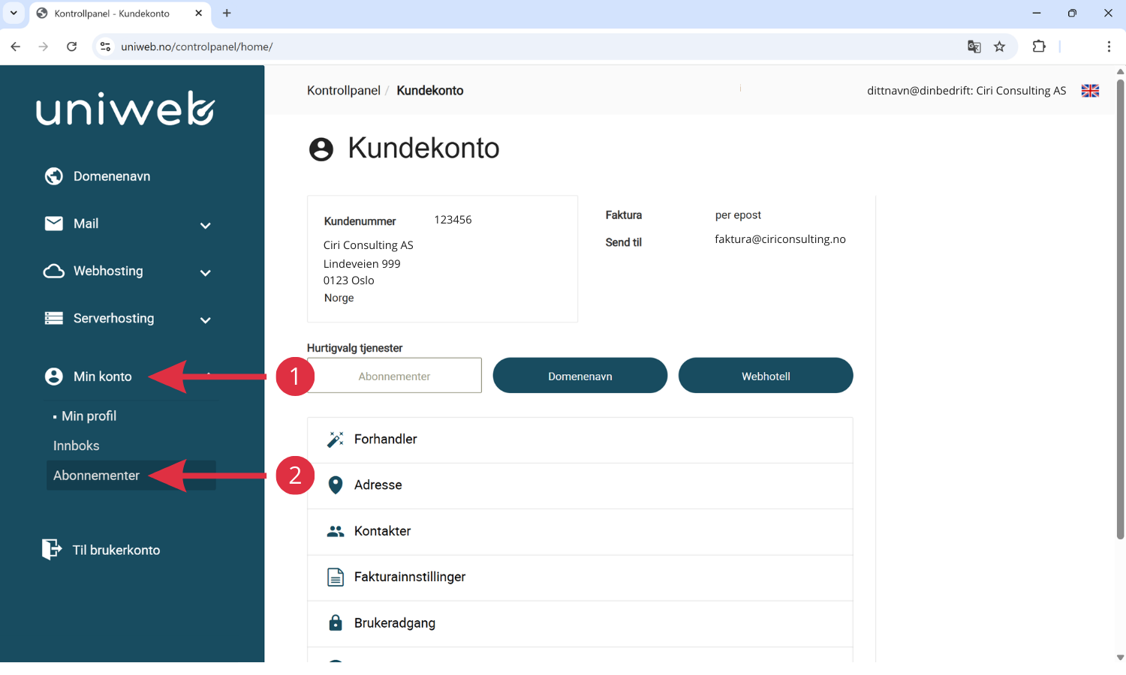The height and width of the screenshot is (675, 1126).
Task: Click the Kontakter people icon
Action: point(336,531)
